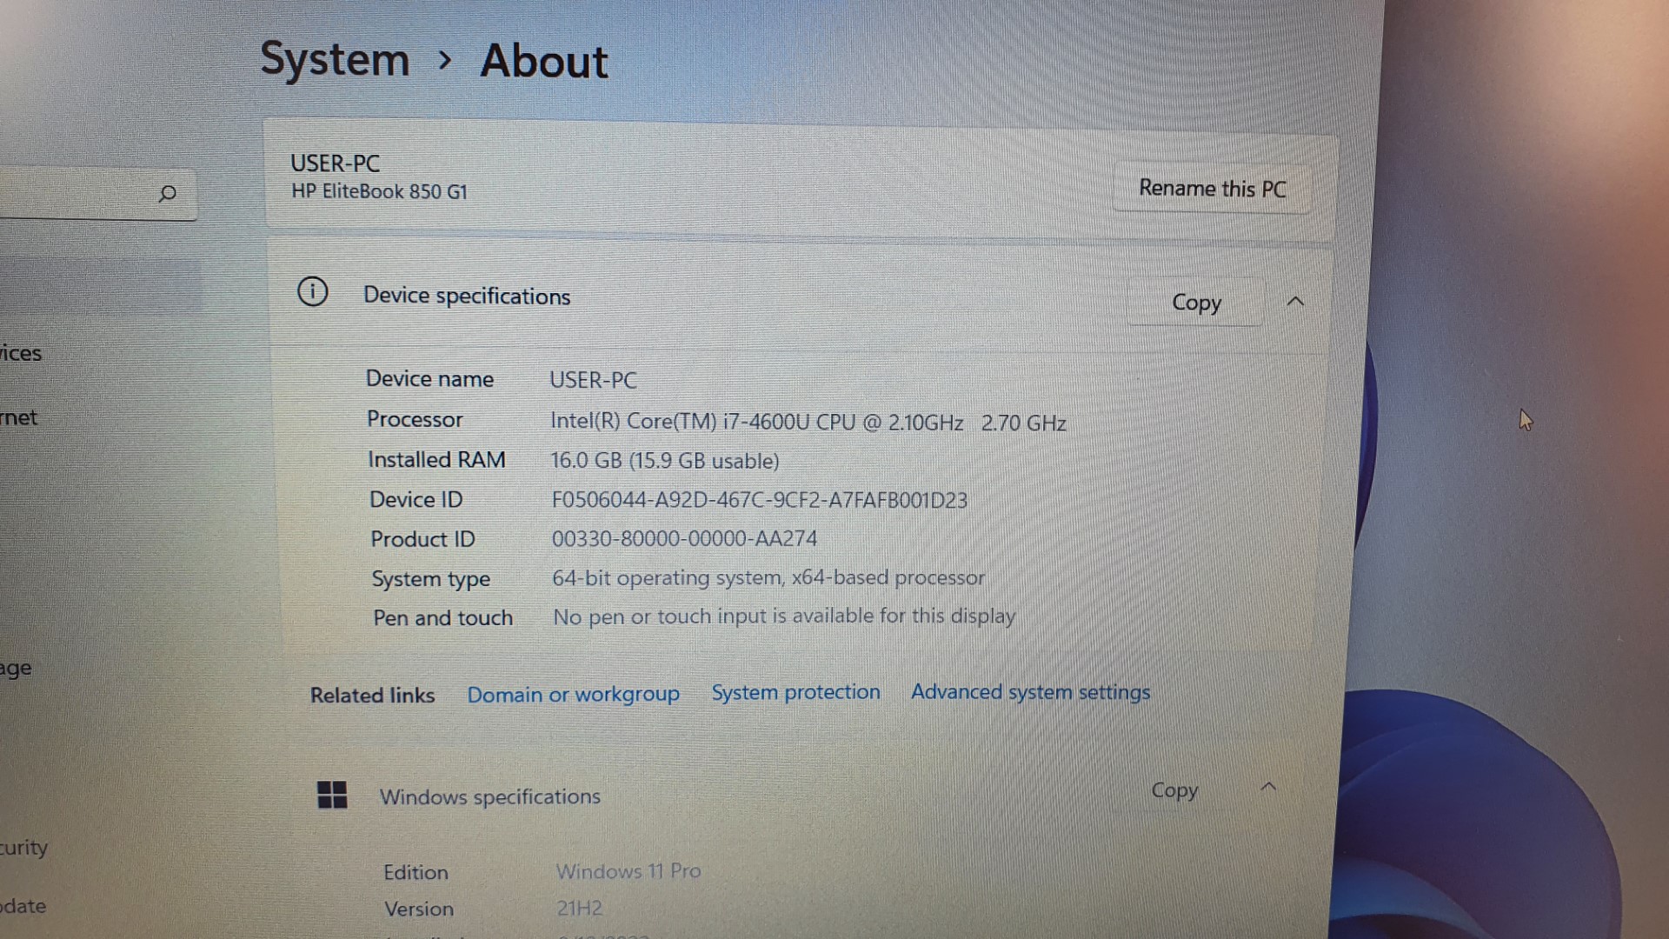Select the Device ID value F0506044-A92D-467C-9CF2-A7FAFB001D23
The image size is (1669, 939).
point(759,500)
